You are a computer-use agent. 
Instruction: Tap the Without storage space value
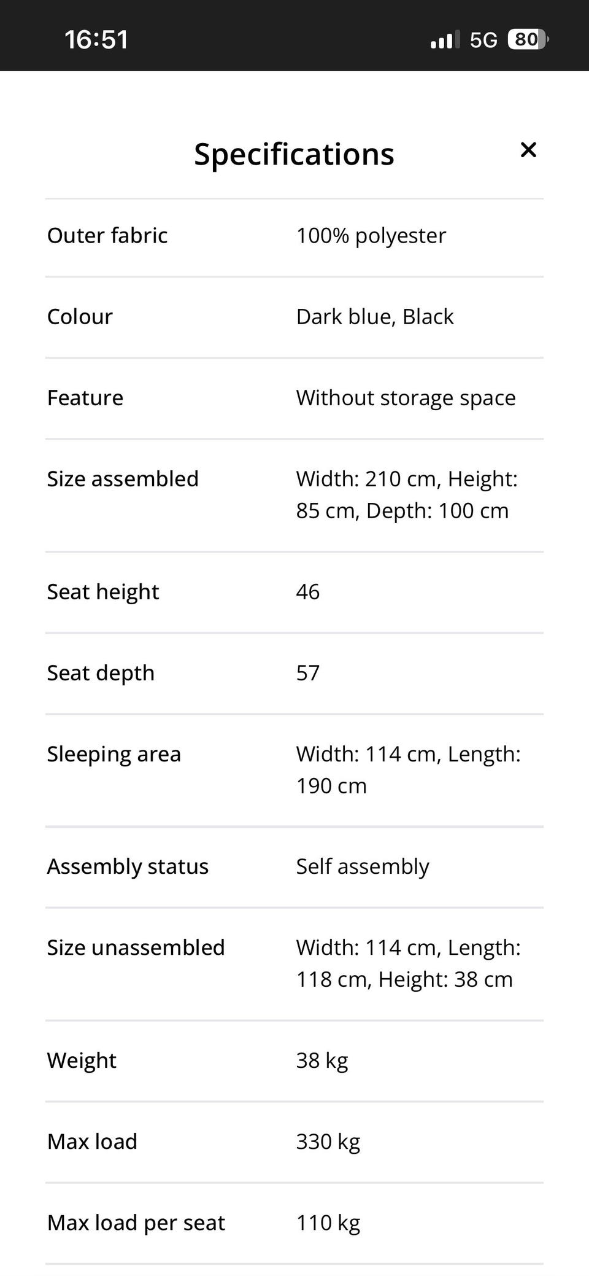click(x=406, y=398)
